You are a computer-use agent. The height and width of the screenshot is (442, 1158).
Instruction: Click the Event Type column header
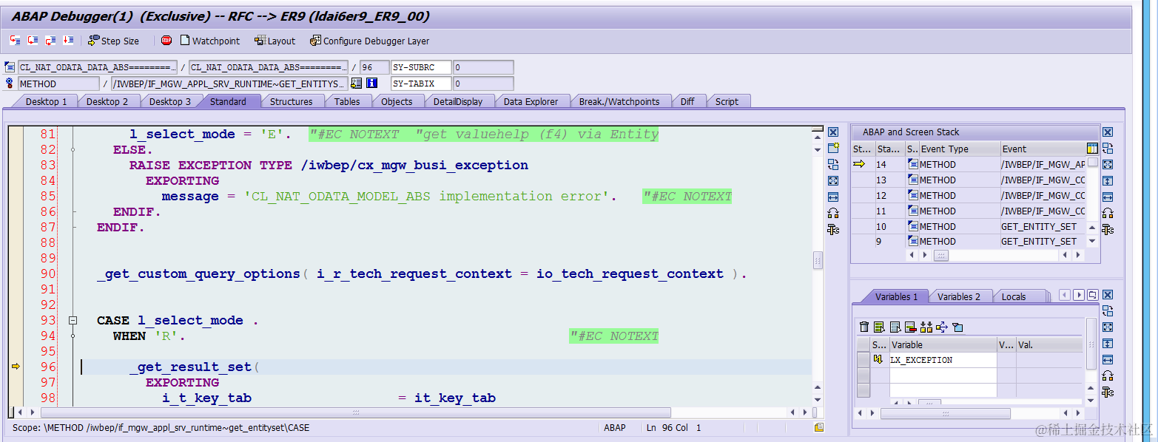[x=958, y=149]
